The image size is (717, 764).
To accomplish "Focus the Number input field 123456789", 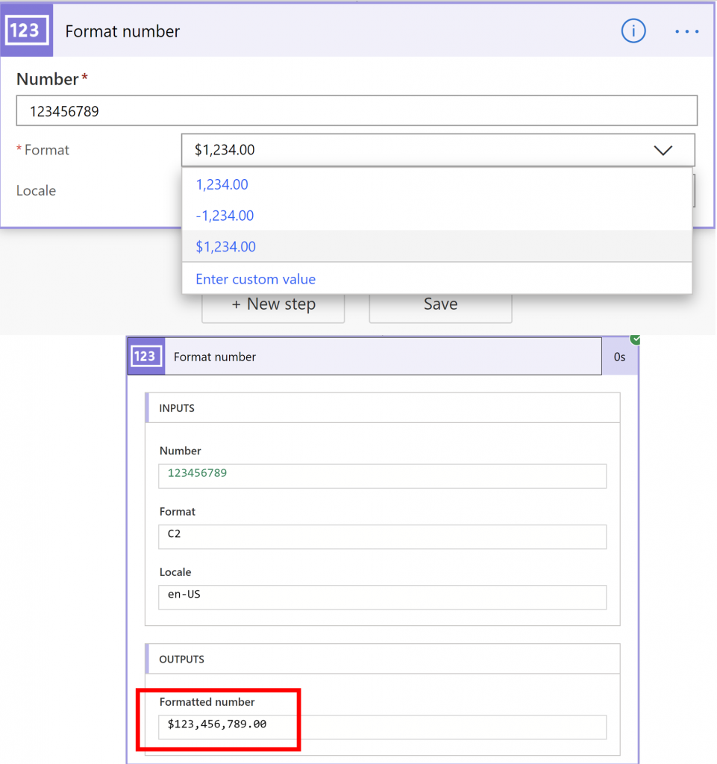I will coord(357,110).
